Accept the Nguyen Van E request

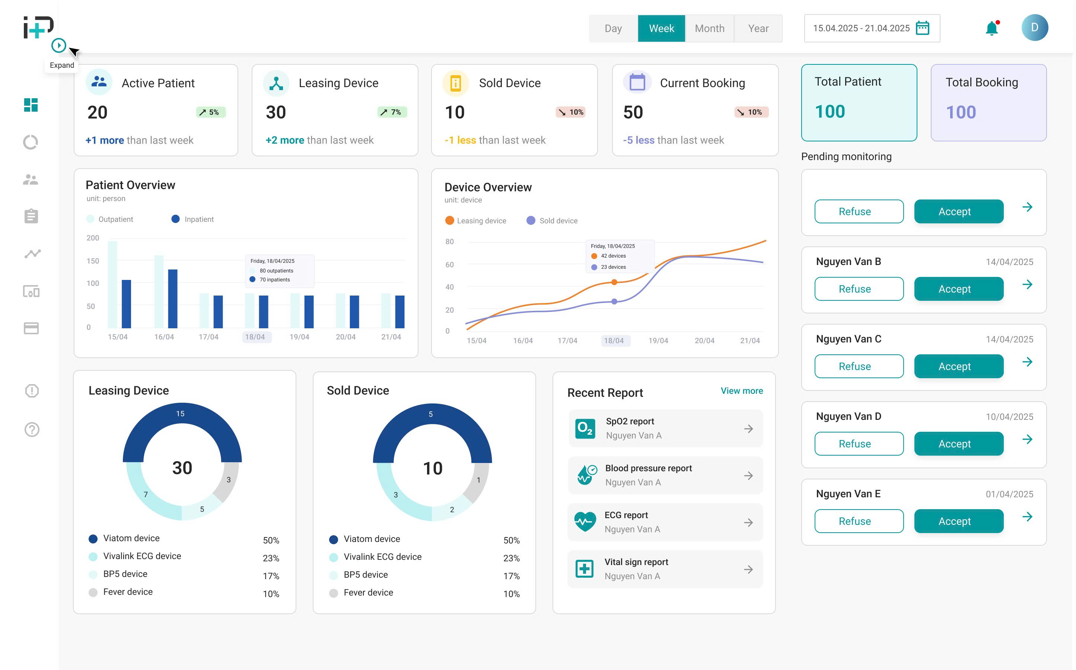pos(959,521)
